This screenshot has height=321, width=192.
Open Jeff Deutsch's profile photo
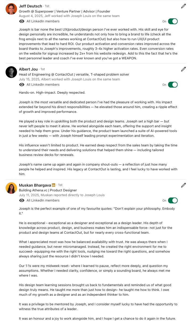coord(11,9)
